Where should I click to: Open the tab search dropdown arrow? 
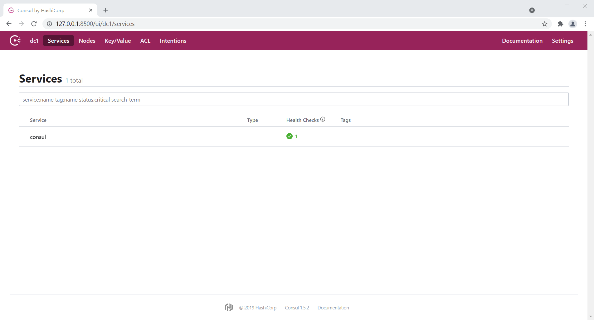532,10
